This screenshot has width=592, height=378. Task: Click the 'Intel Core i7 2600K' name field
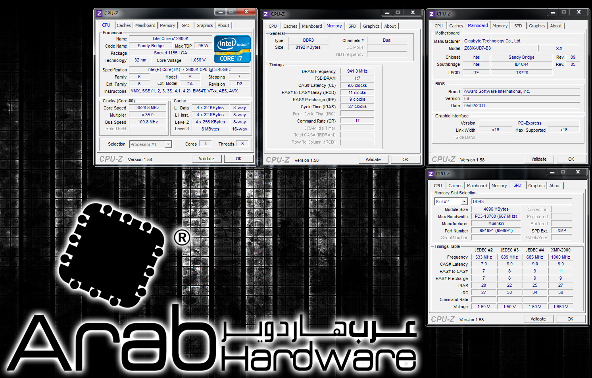(x=171, y=39)
